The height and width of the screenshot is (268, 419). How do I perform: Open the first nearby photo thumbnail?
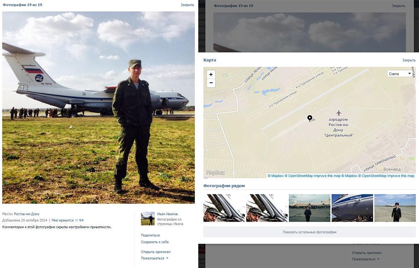224,208
